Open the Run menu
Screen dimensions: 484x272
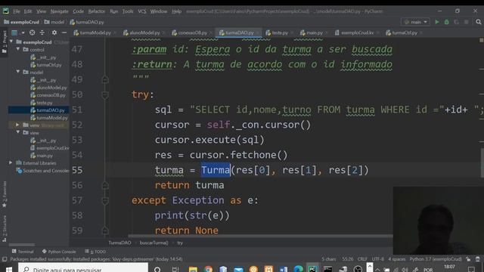pos(114,11)
